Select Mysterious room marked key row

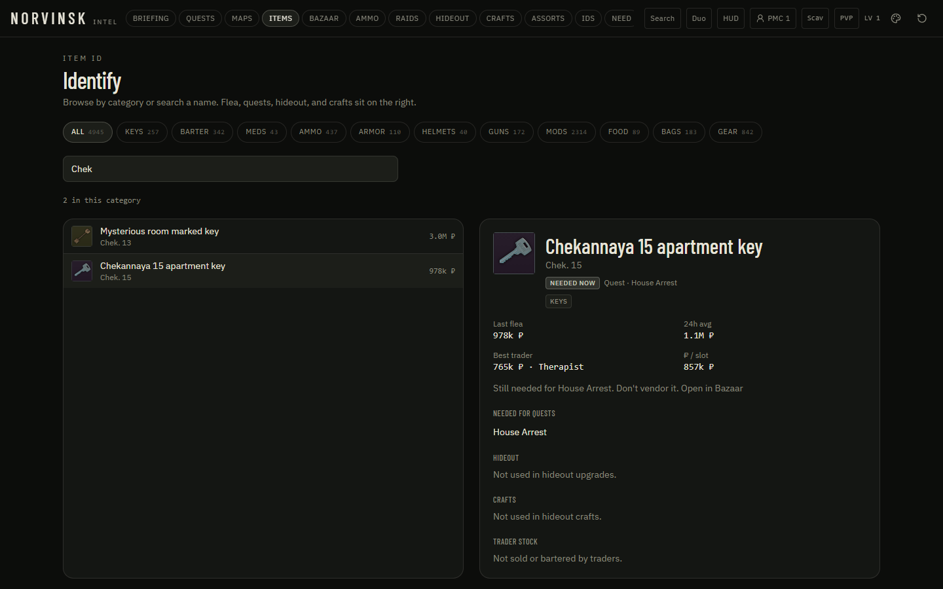(263, 236)
